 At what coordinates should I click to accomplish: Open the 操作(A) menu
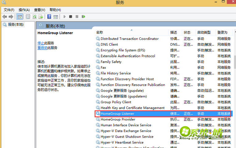click(24, 10)
